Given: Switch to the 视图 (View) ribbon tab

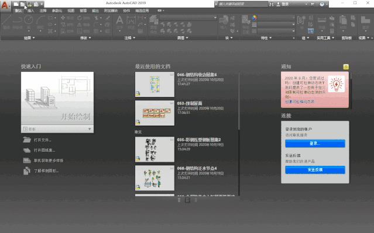Looking at the screenshot, I should tap(71, 11).
